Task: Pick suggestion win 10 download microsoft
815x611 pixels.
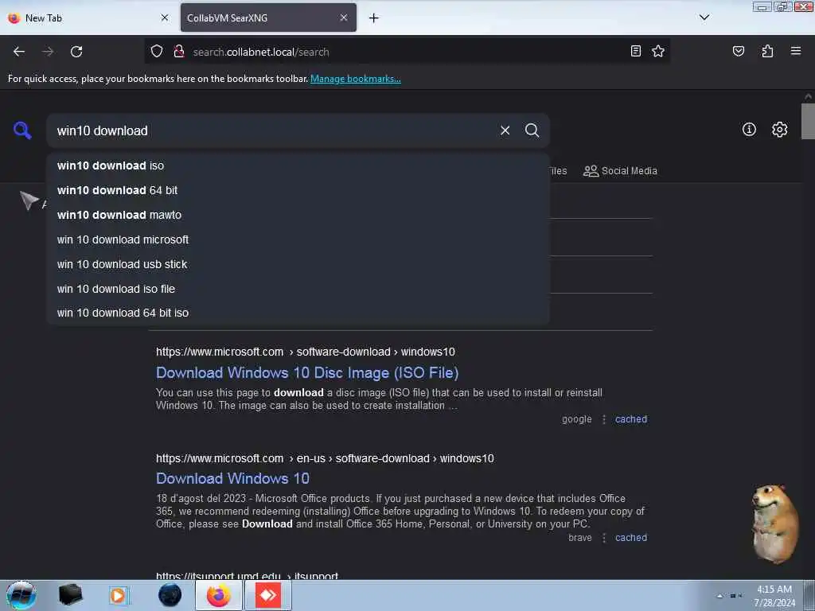Action: click(298, 239)
